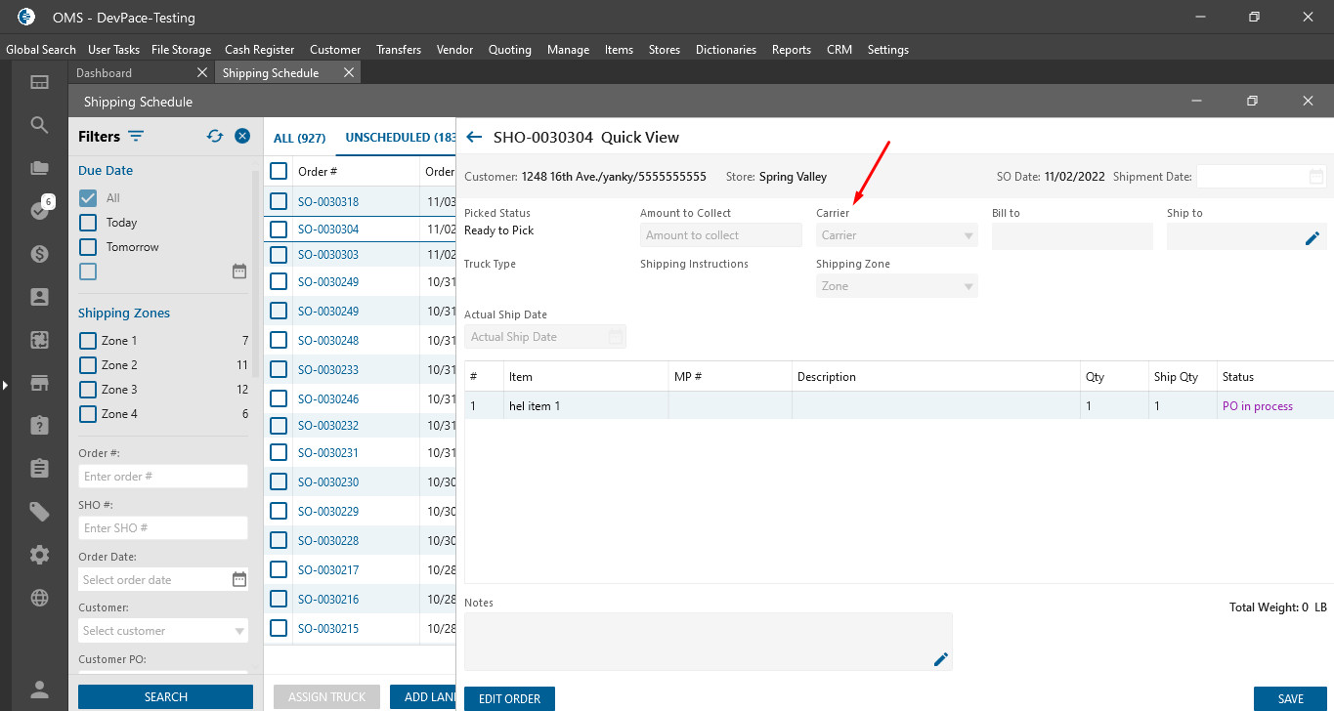1334x711 pixels.
Task: Open the globe icon in left sidebar
Action: (x=39, y=598)
